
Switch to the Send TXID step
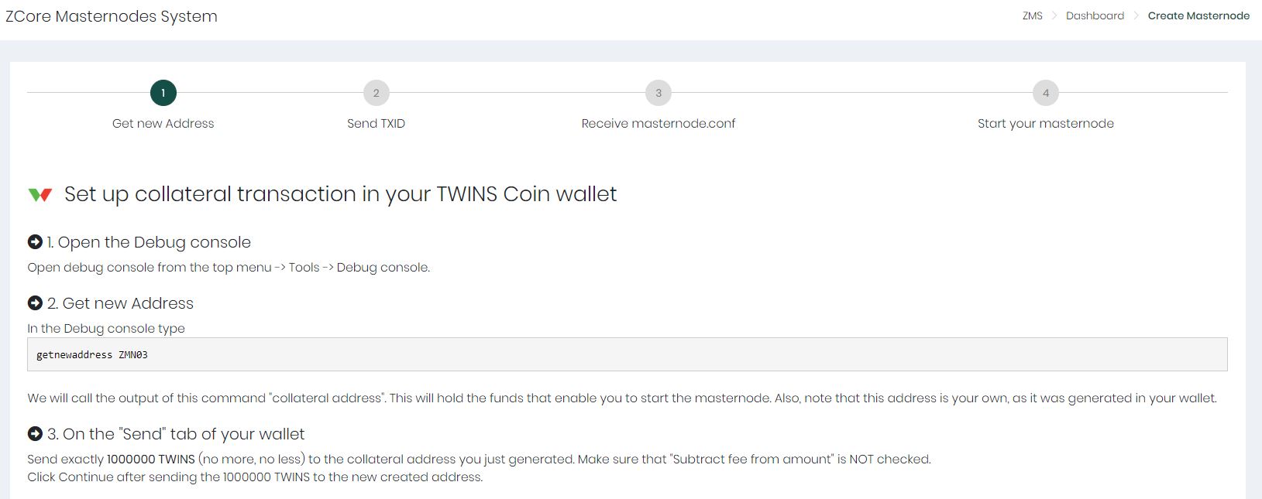click(x=377, y=123)
